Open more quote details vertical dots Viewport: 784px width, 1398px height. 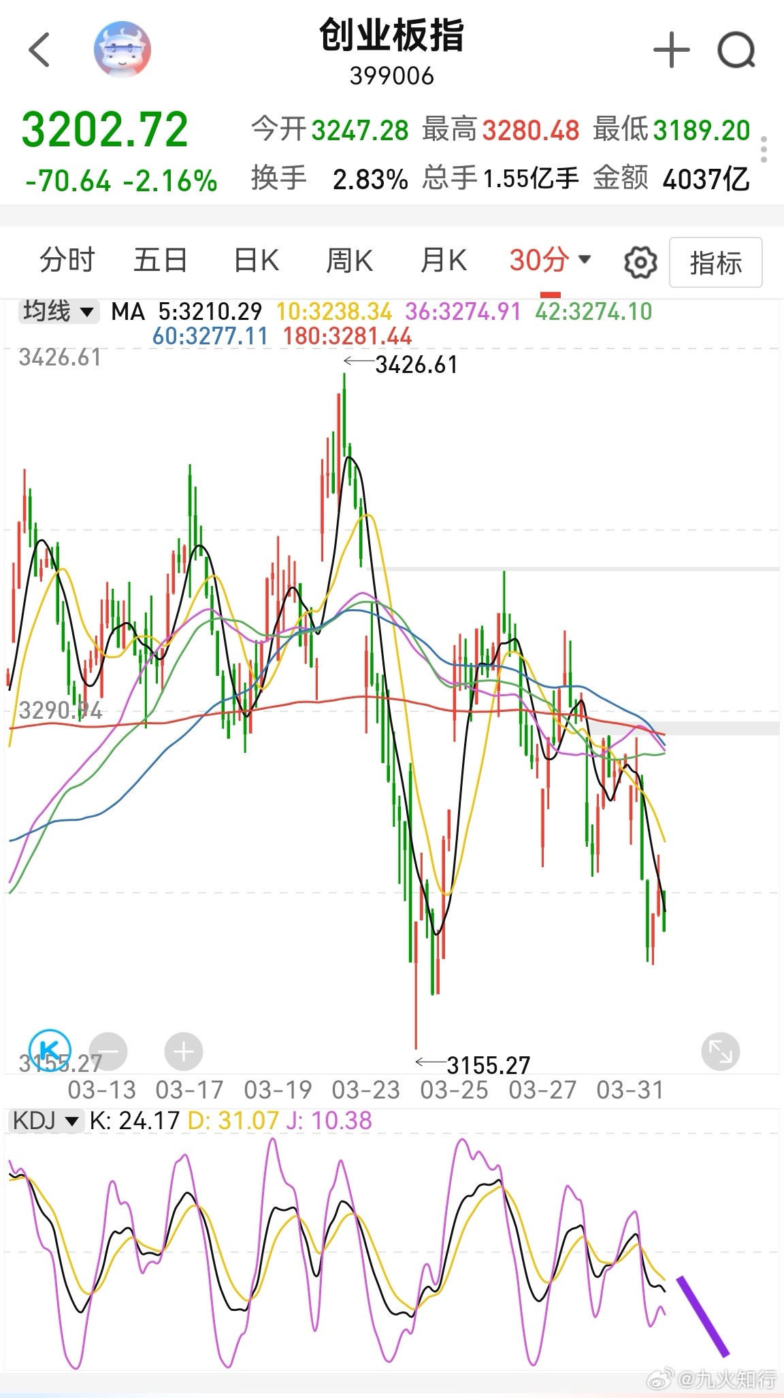[x=764, y=149]
